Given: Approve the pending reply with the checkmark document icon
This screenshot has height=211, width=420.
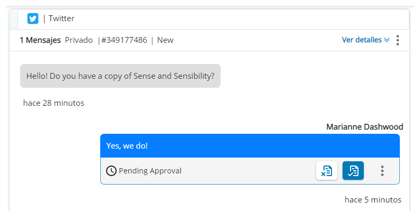Looking at the screenshot, I should pos(353,171).
